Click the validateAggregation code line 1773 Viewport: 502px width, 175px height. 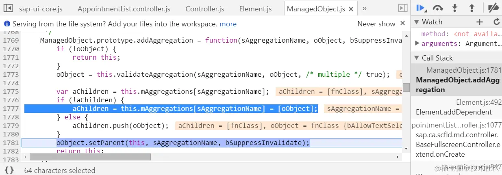pyautogui.click(x=223, y=74)
